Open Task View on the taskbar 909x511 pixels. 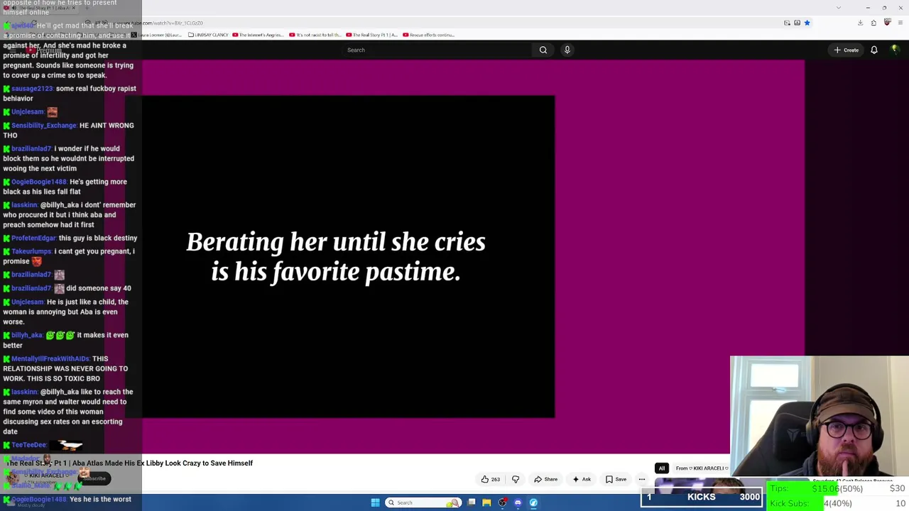pyautogui.click(x=471, y=502)
